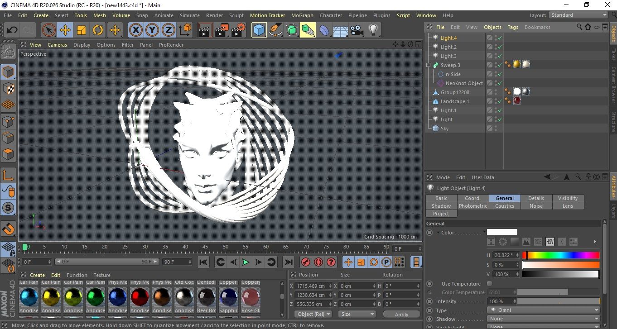The width and height of the screenshot is (617, 329).
Task: Open the Spline Pen tool
Action: [275, 30]
